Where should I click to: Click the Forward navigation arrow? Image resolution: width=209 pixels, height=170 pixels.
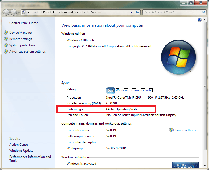pyautogui.click(x=14, y=12)
